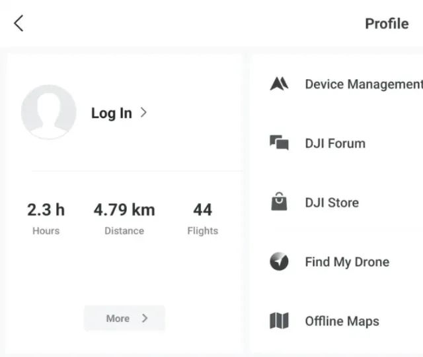Image resolution: width=423 pixels, height=357 pixels.
Task: Click the chevron inside the More button
Action: (x=145, y=318)
